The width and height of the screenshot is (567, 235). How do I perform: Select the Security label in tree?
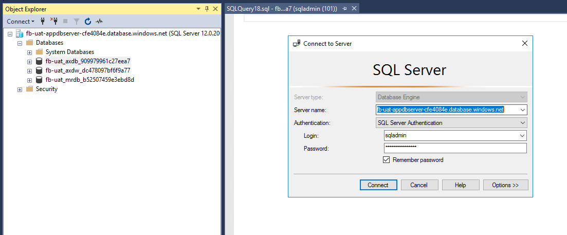[47, 89]
